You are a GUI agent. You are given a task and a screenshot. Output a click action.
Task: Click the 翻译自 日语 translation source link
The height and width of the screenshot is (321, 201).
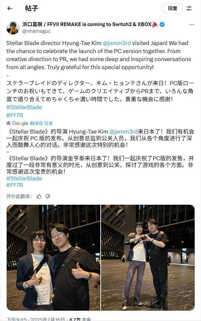pos(41,123)
